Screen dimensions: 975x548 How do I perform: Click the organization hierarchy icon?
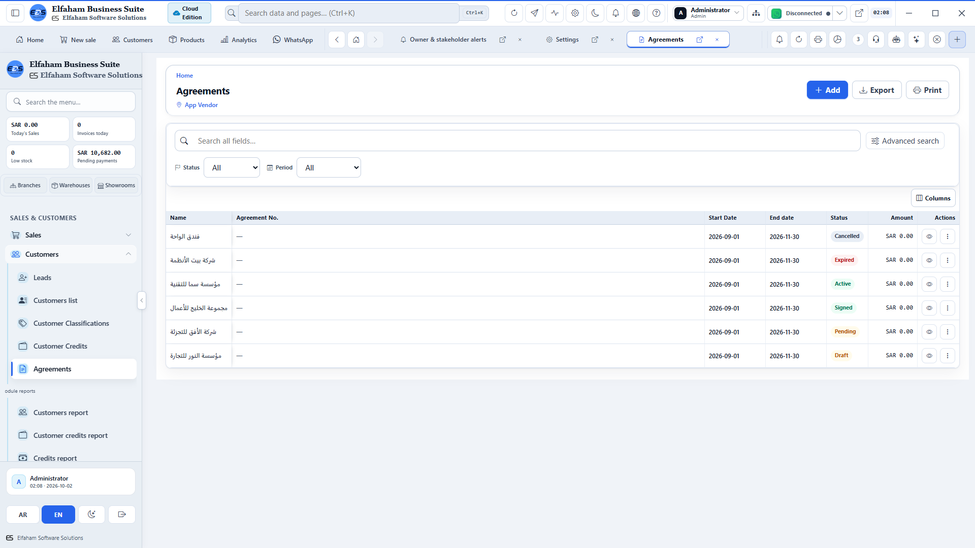(x=756, y=13)
